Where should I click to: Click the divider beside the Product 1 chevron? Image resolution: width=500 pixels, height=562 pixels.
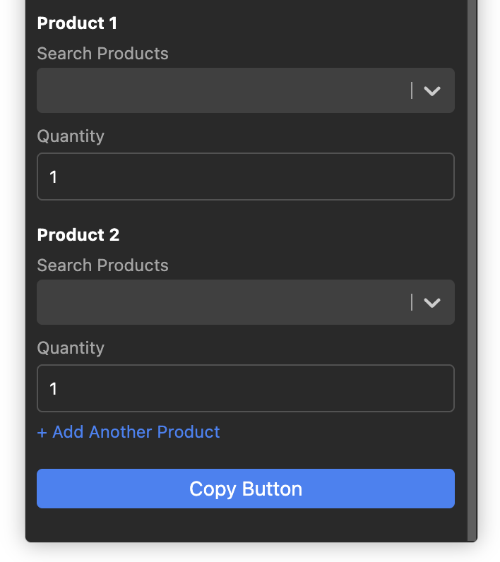tap(412, 90)
